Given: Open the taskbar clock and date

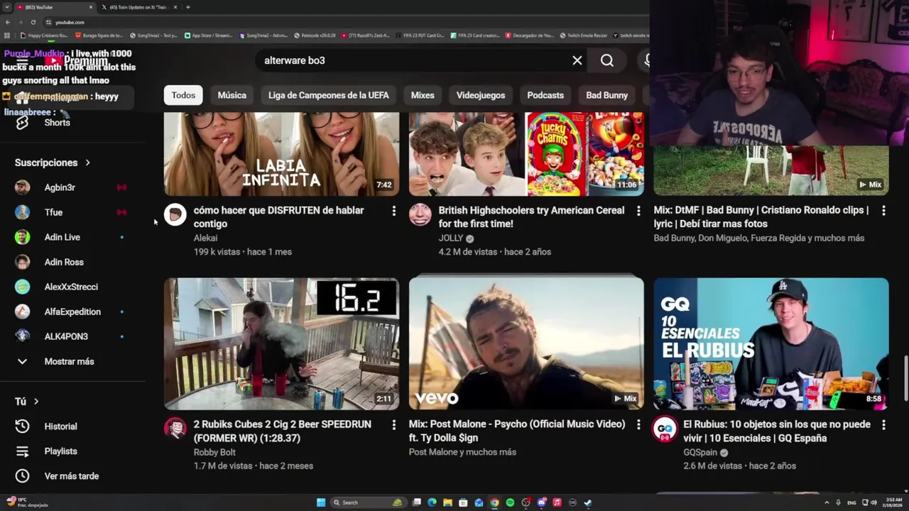Looking at the screenshot, I should point(894,502).
